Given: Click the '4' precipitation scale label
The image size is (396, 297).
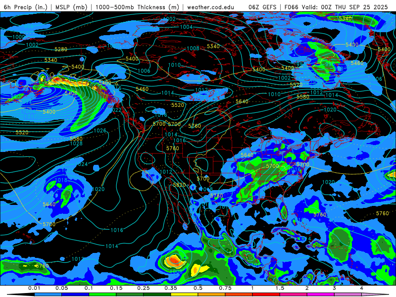Looking at the screenshot, I should [362, 288].
